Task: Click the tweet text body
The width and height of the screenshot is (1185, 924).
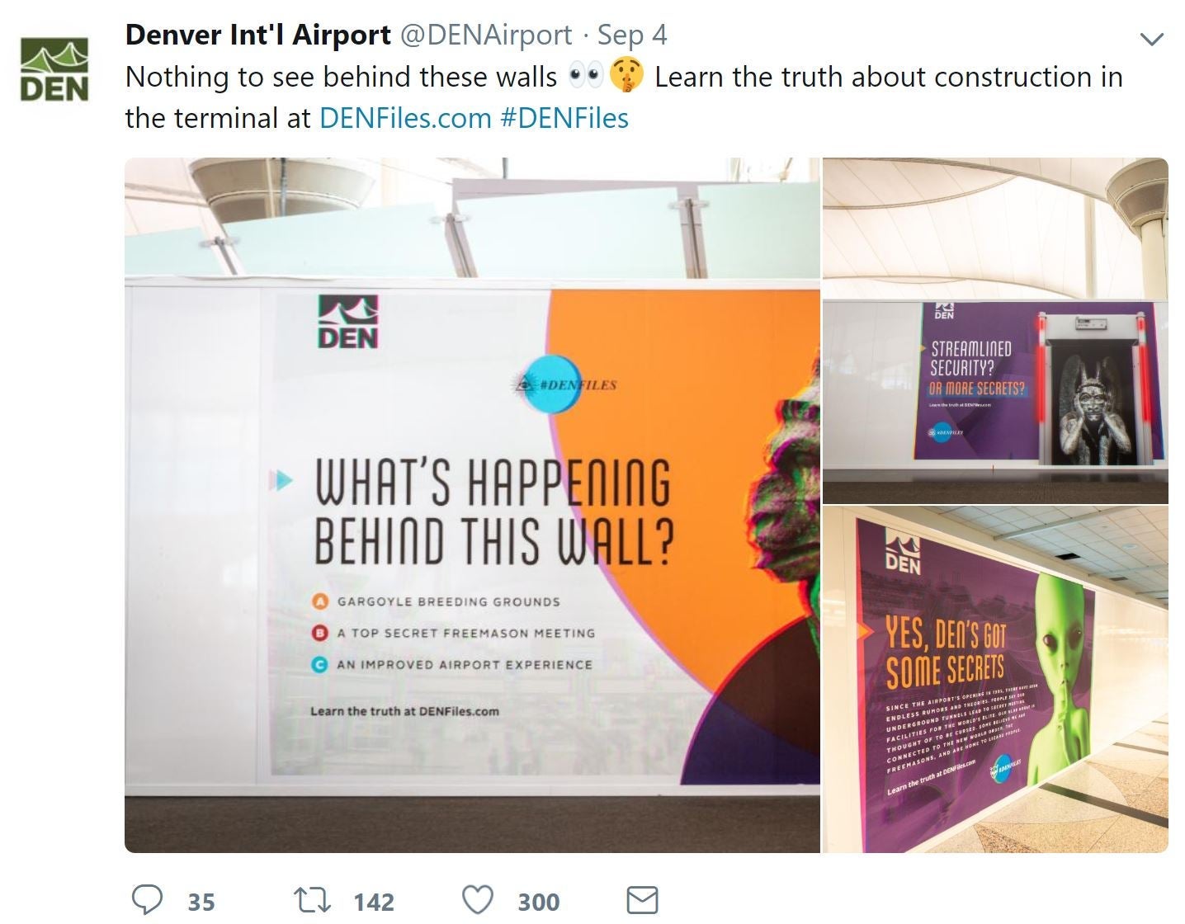Action: 624,97
